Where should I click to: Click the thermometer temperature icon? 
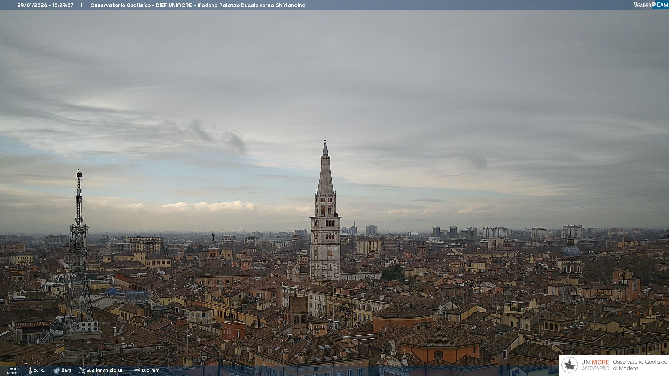click(30, 370)
